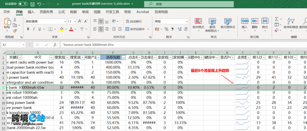Open the Quick Access Toolbar customize arrow
The image size is (307, 131).
[58, 4]
